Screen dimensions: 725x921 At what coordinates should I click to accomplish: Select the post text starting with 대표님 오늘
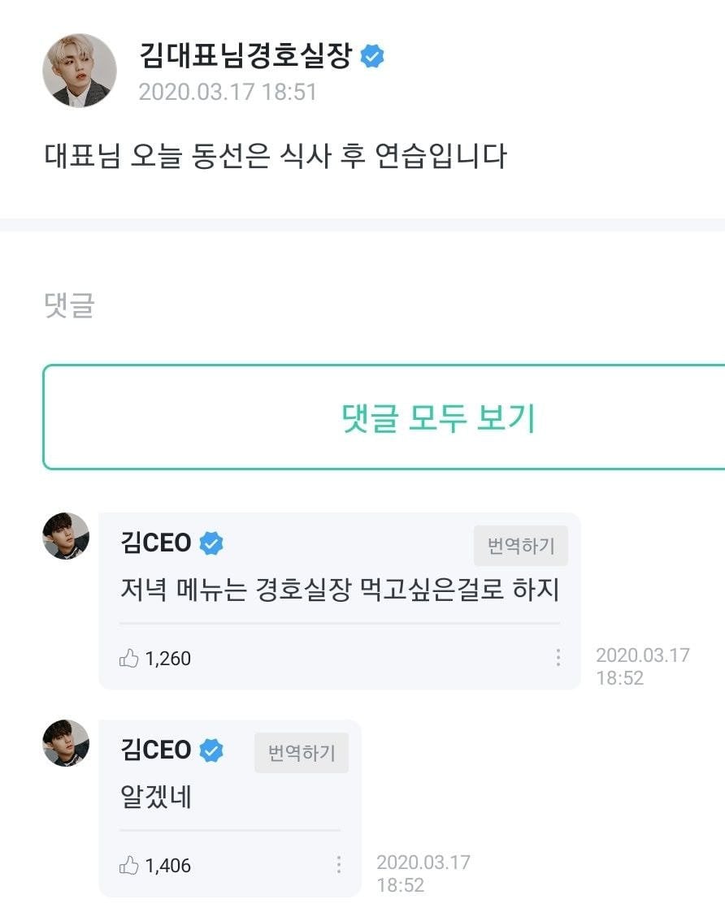tap(276, 155)
